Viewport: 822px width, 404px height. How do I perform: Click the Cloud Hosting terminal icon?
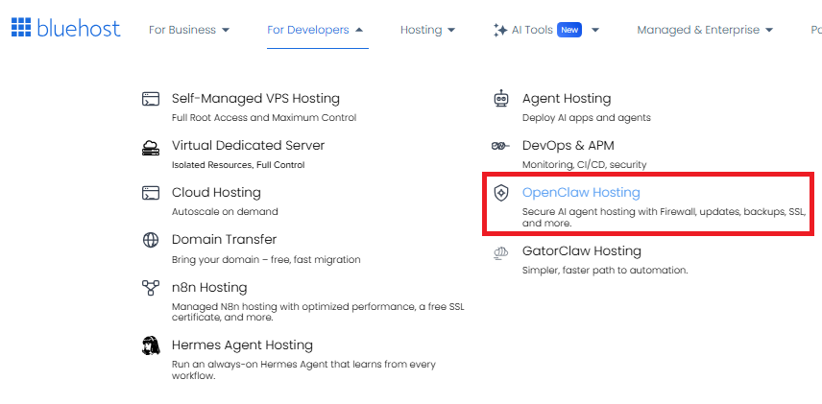[x=151, y=193]
